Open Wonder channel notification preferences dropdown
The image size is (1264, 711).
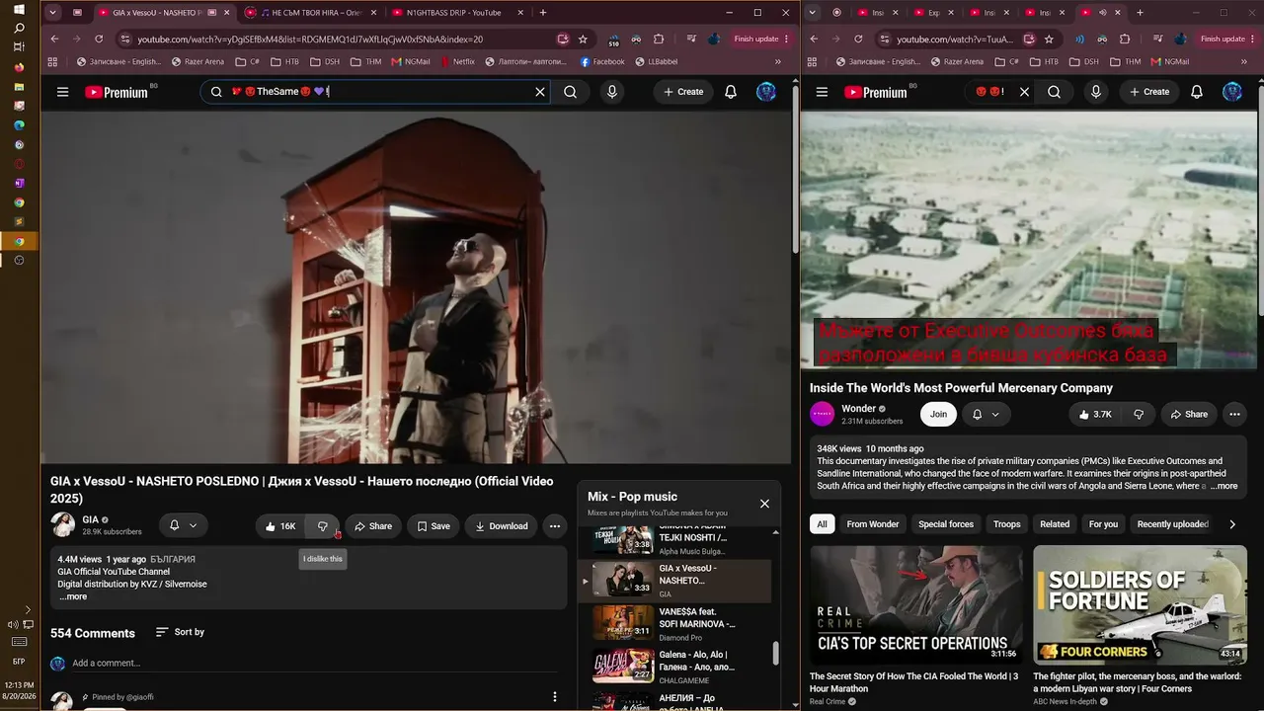click(986, 415)
